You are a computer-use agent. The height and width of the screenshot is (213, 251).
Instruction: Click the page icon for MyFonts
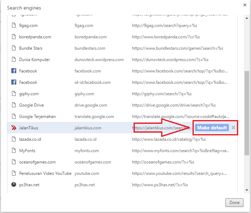(x=14, y=150)
